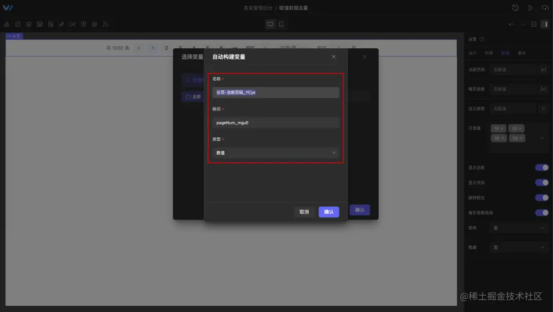
Task: Select the component tree icon in left toolbar
Action: point(7,24)
